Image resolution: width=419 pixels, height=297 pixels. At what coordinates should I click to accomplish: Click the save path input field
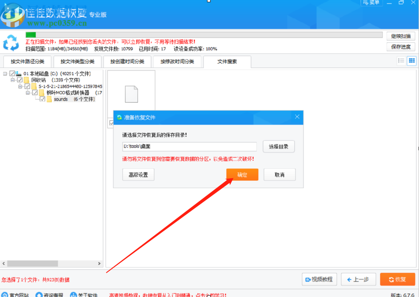point(189,146)
